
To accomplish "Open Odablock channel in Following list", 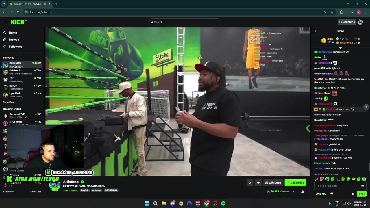I will click(22, 72).
